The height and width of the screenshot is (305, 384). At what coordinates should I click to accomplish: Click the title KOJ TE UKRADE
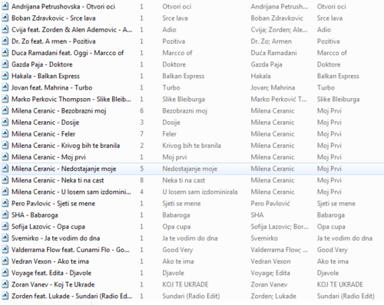click(185, 284)
